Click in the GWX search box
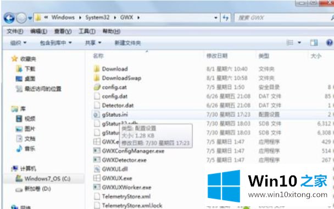The width and height of the screenshot is (334, 209). [283, 18]
